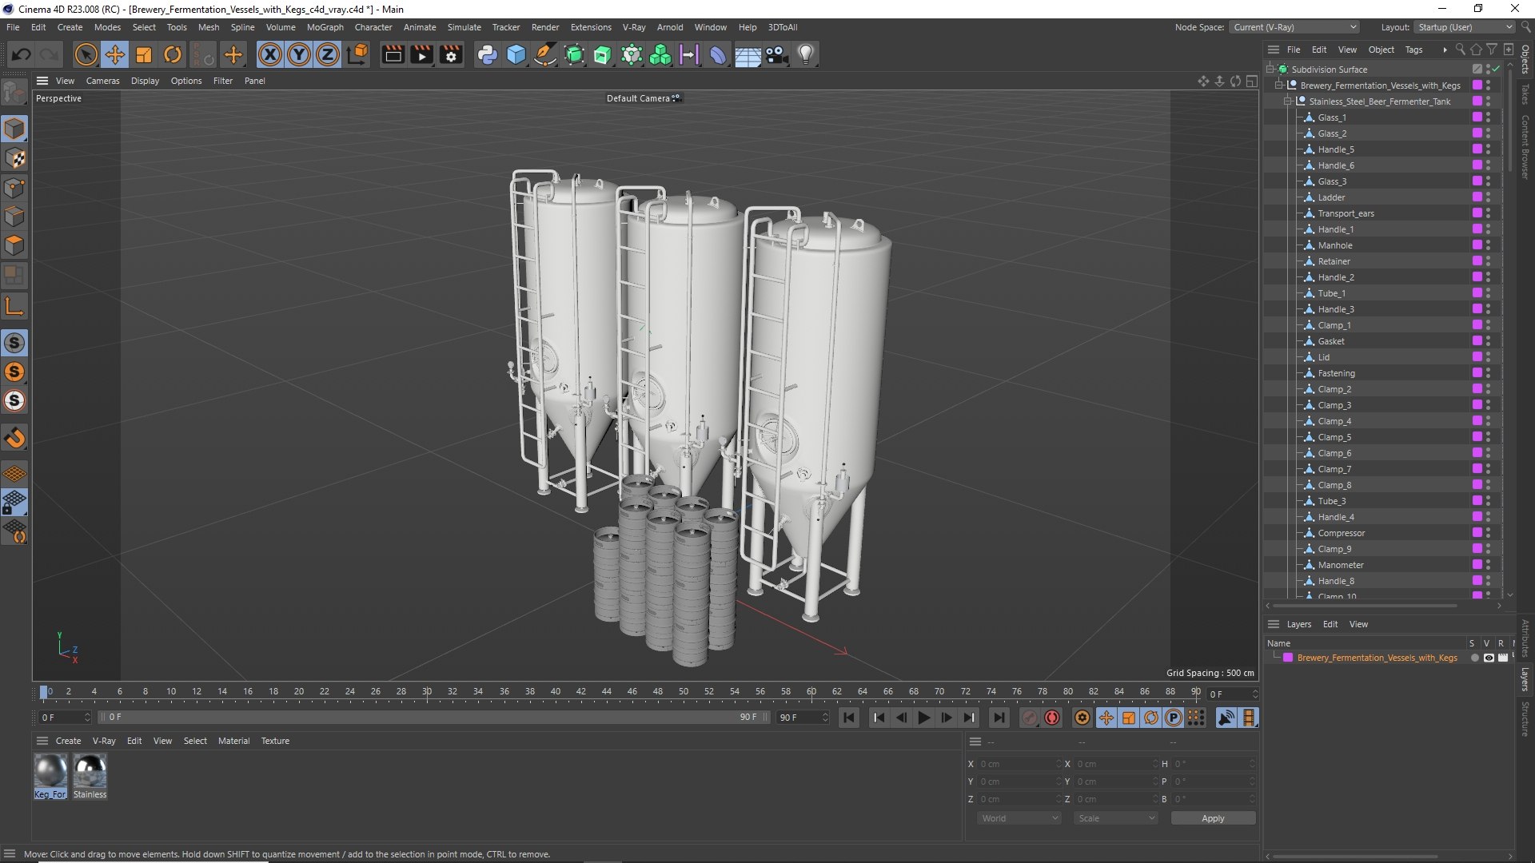Select the Rotate tool

(173, 55)
